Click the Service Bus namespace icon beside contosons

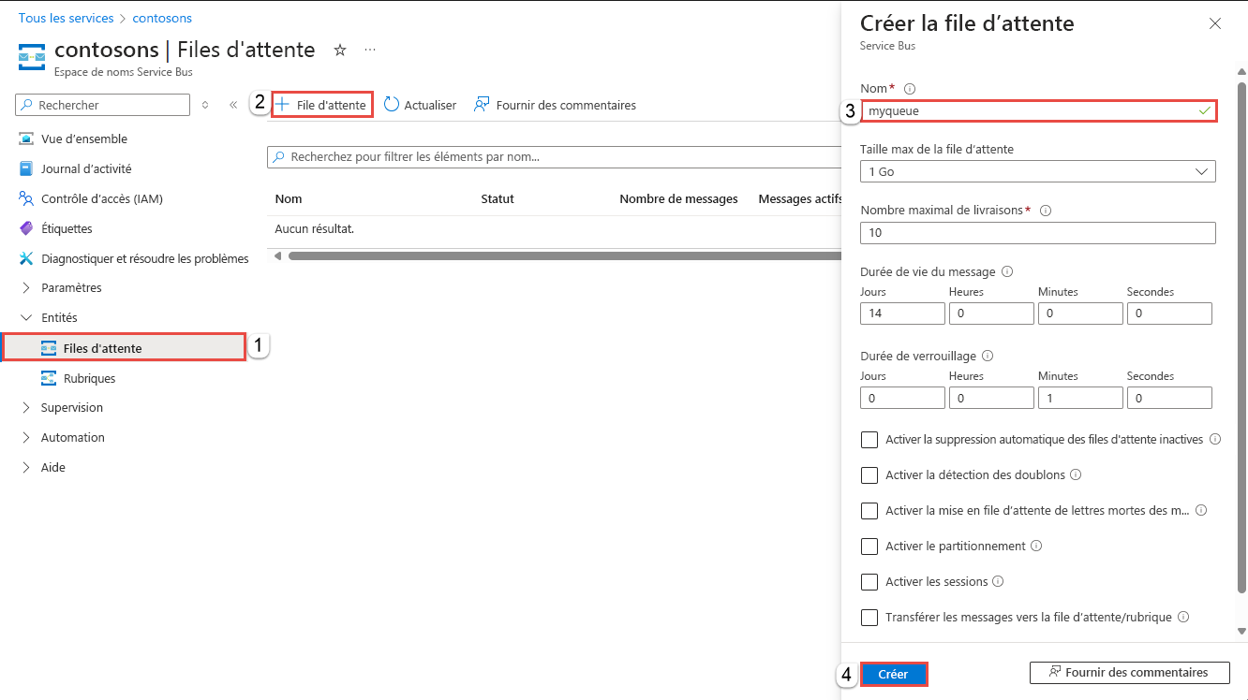click(x=32, y=56)
